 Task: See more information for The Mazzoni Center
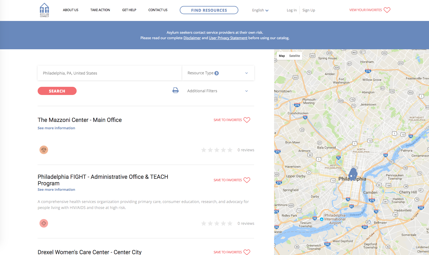coord(56,128)
